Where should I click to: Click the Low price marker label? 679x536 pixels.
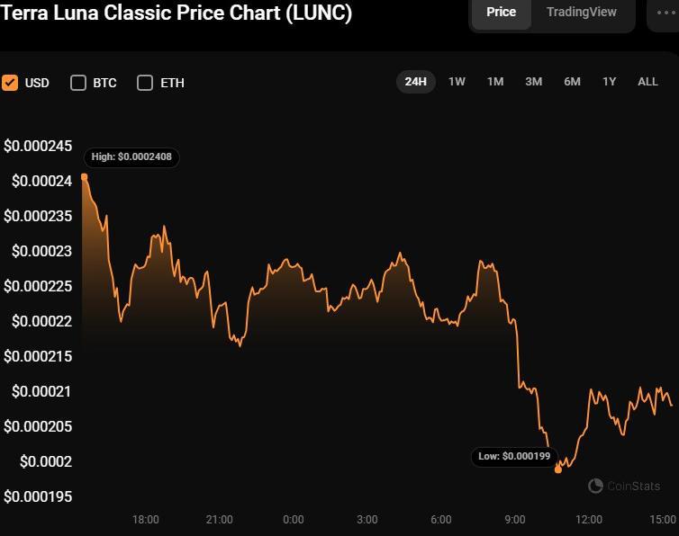coord(514,457)
